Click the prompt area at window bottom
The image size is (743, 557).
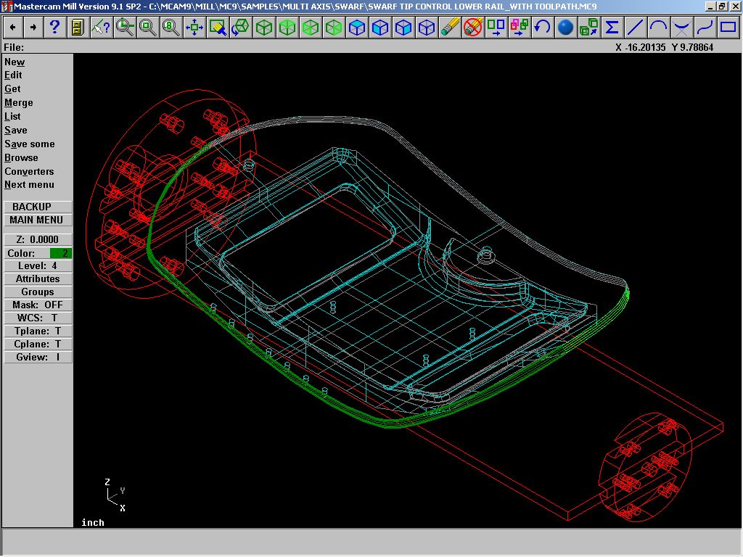click(371, 542)
